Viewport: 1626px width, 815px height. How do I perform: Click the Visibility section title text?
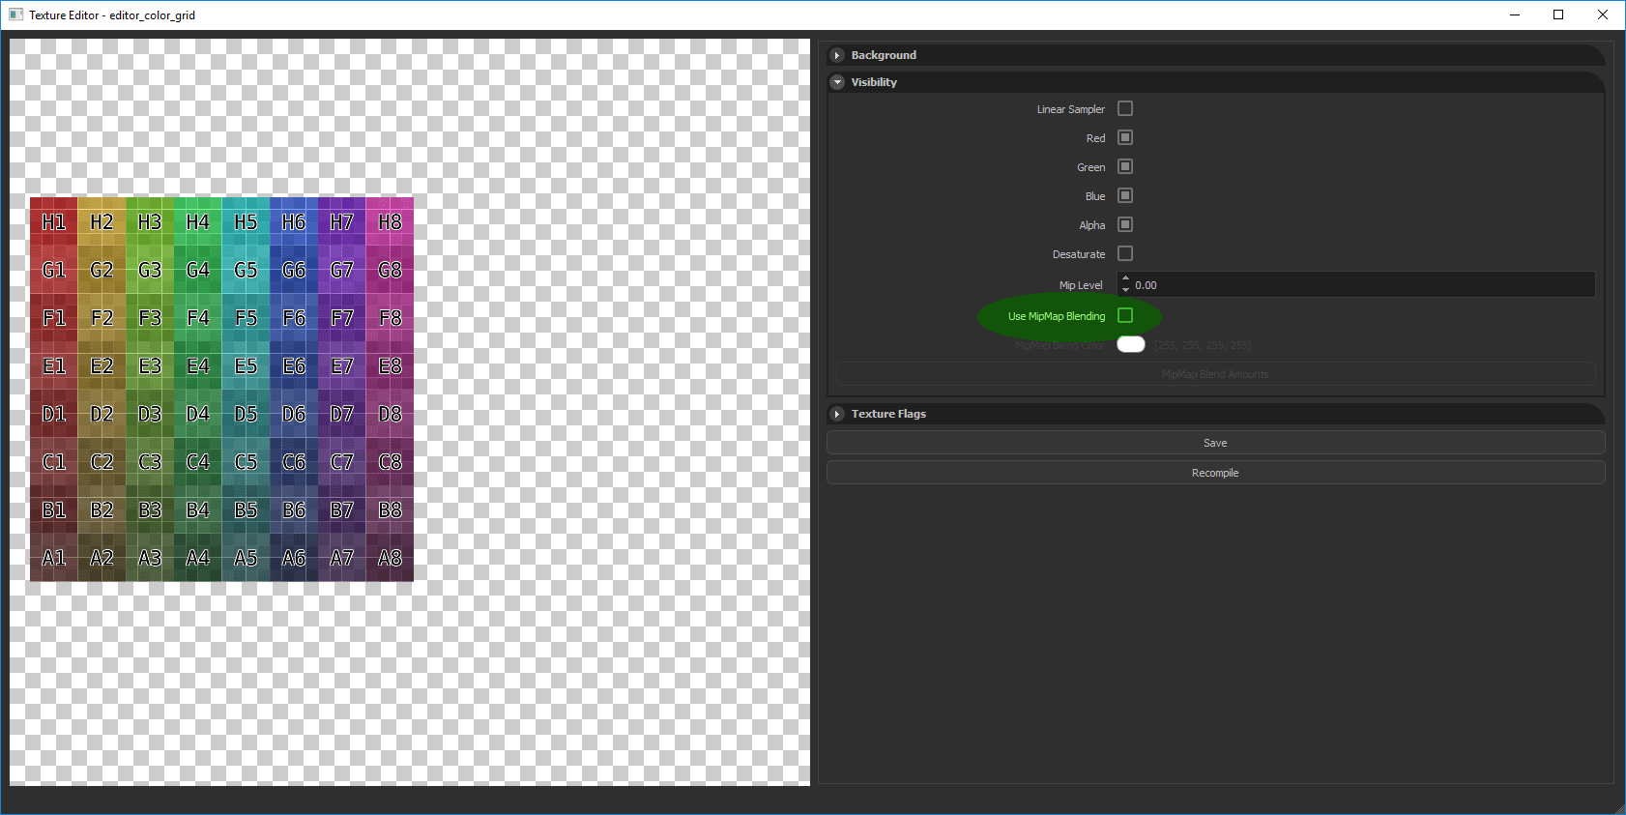pyautogui.click(x=874, y=82)
